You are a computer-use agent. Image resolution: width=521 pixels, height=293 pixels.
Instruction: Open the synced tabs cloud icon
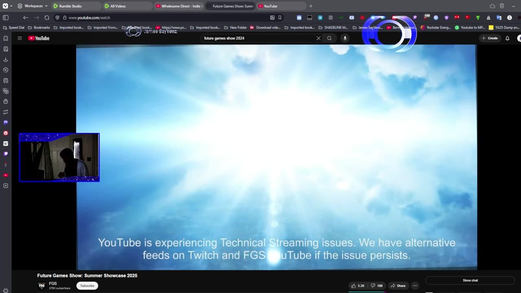(x=493, y=6)
